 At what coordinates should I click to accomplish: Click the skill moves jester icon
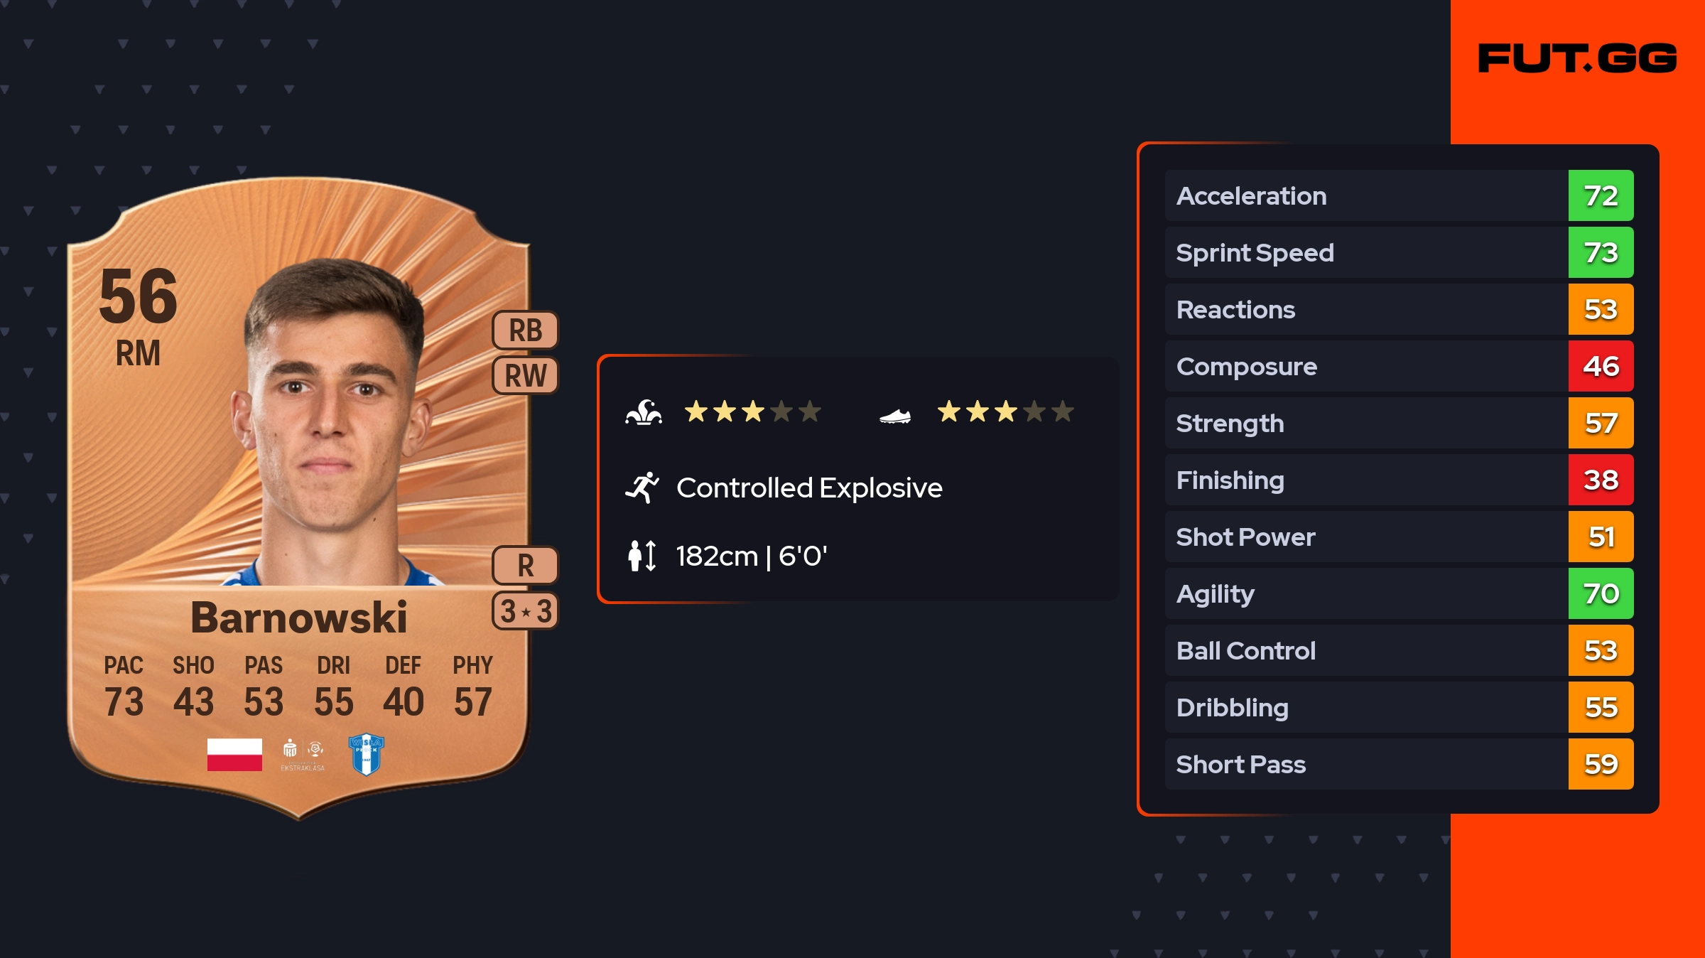(644, 412)
